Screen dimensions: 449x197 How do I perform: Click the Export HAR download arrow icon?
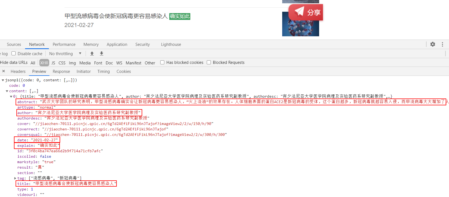pos(101,53)
